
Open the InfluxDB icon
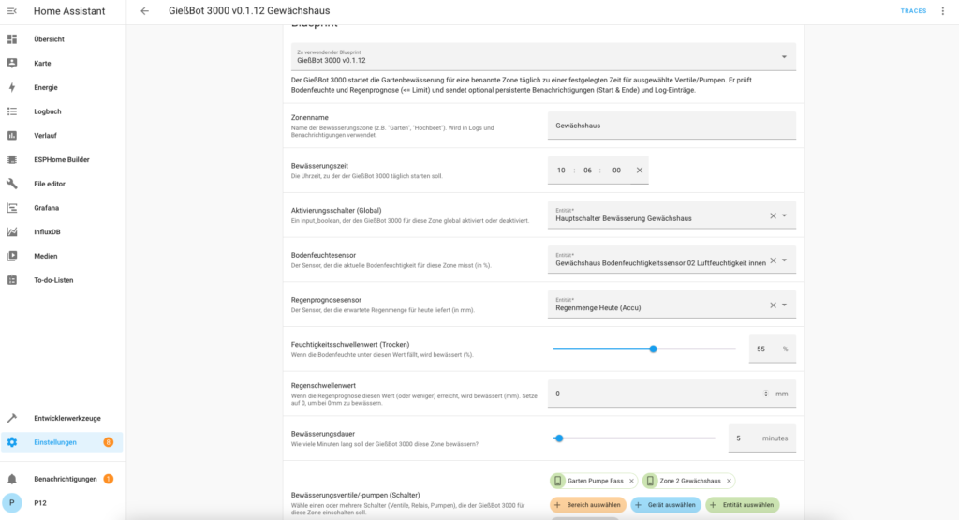pos(11,231)
